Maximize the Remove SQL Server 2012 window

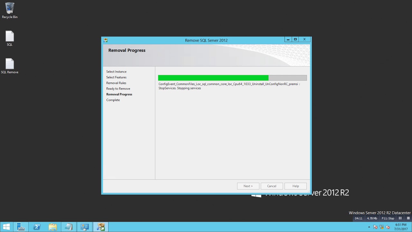295,39
